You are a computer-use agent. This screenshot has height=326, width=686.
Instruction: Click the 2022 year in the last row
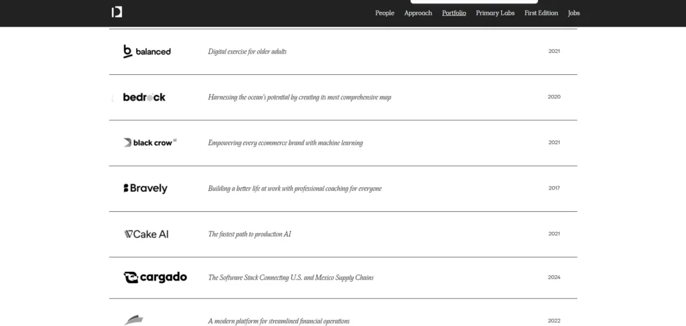(554, 321)
